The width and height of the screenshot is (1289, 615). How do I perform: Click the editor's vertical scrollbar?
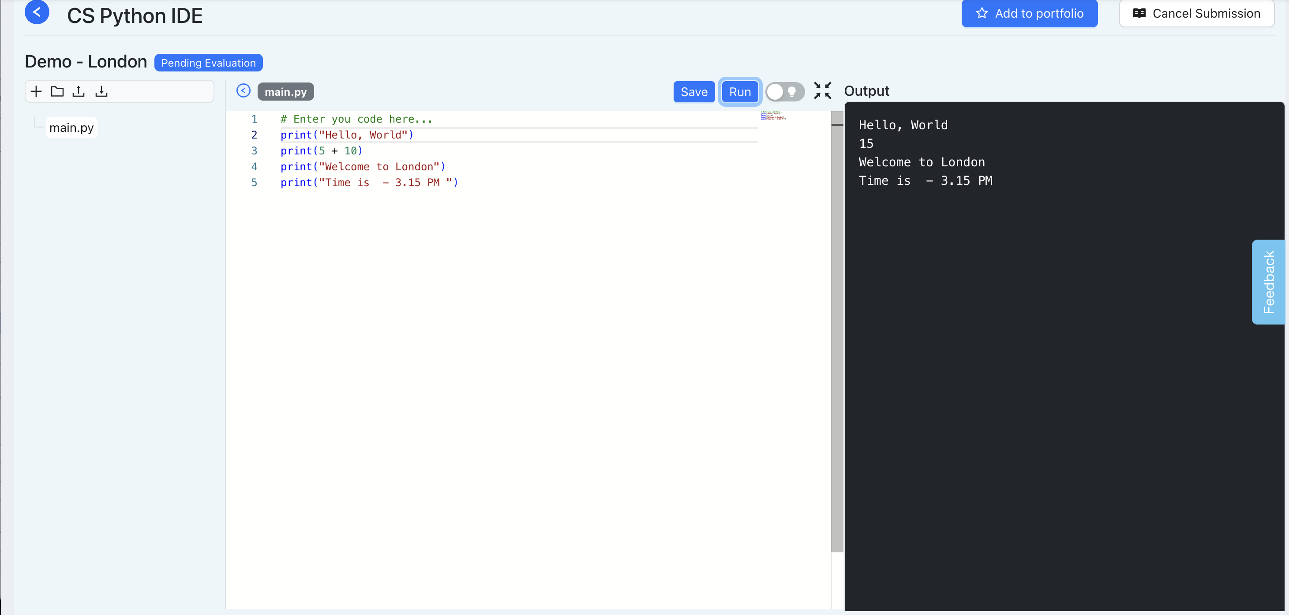837,330
